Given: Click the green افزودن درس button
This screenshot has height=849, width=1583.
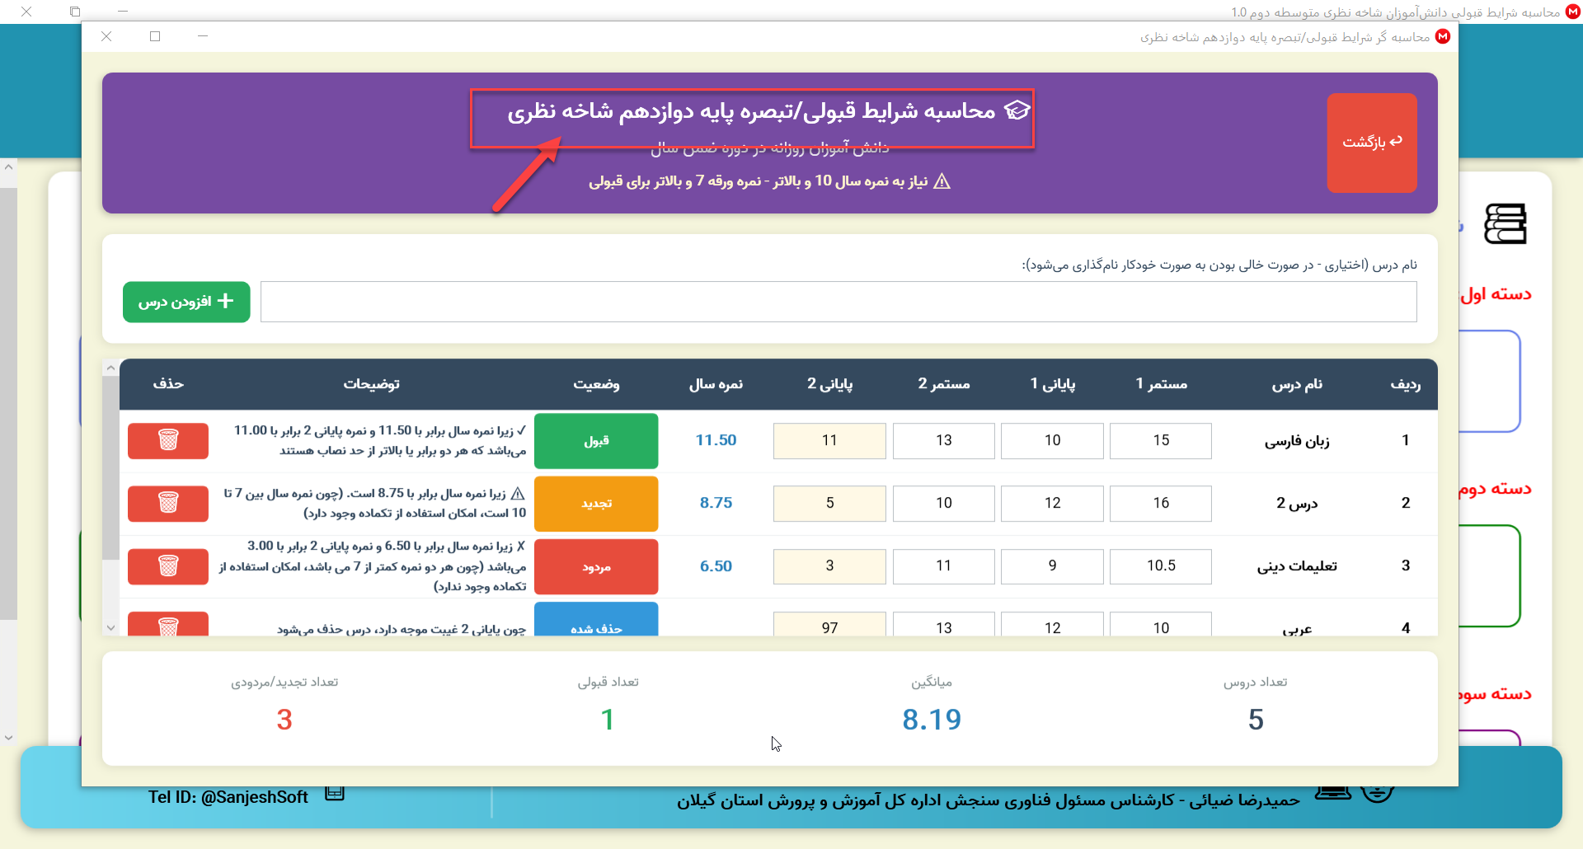Looking at the screenshot, I should 186,302.
